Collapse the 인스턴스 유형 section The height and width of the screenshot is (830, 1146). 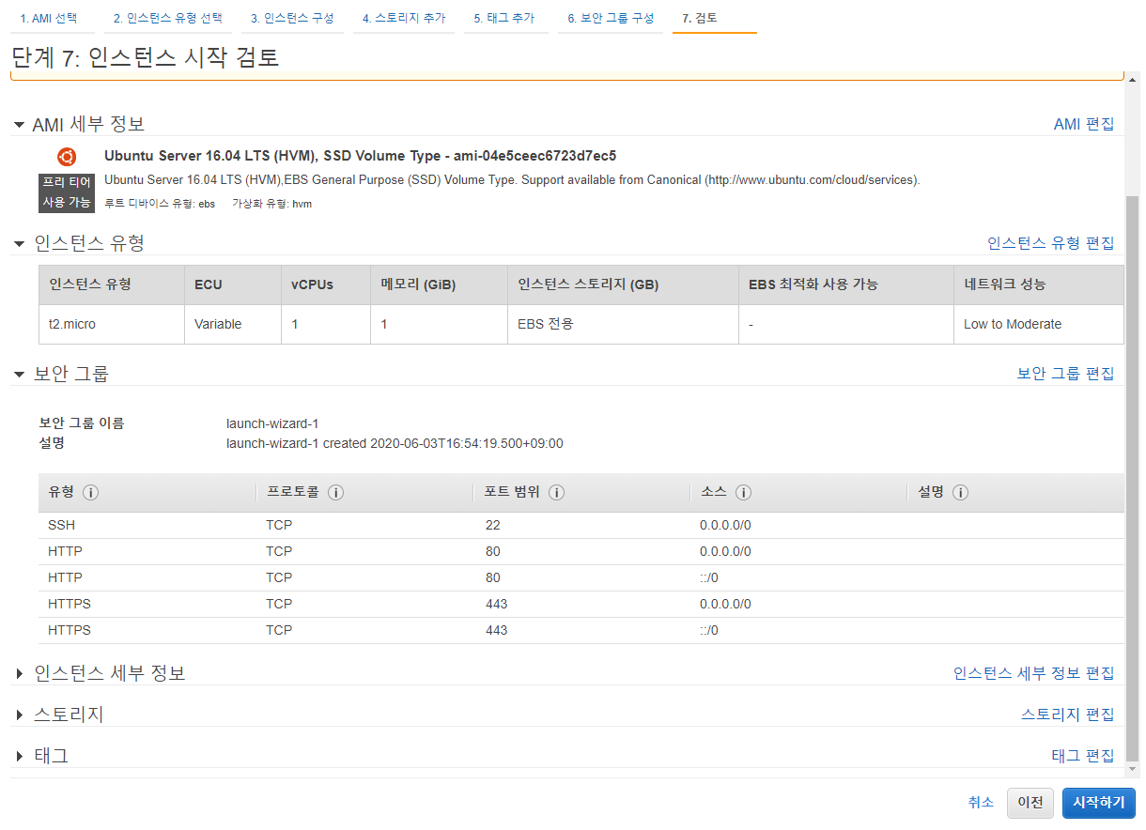pos(19,244)
